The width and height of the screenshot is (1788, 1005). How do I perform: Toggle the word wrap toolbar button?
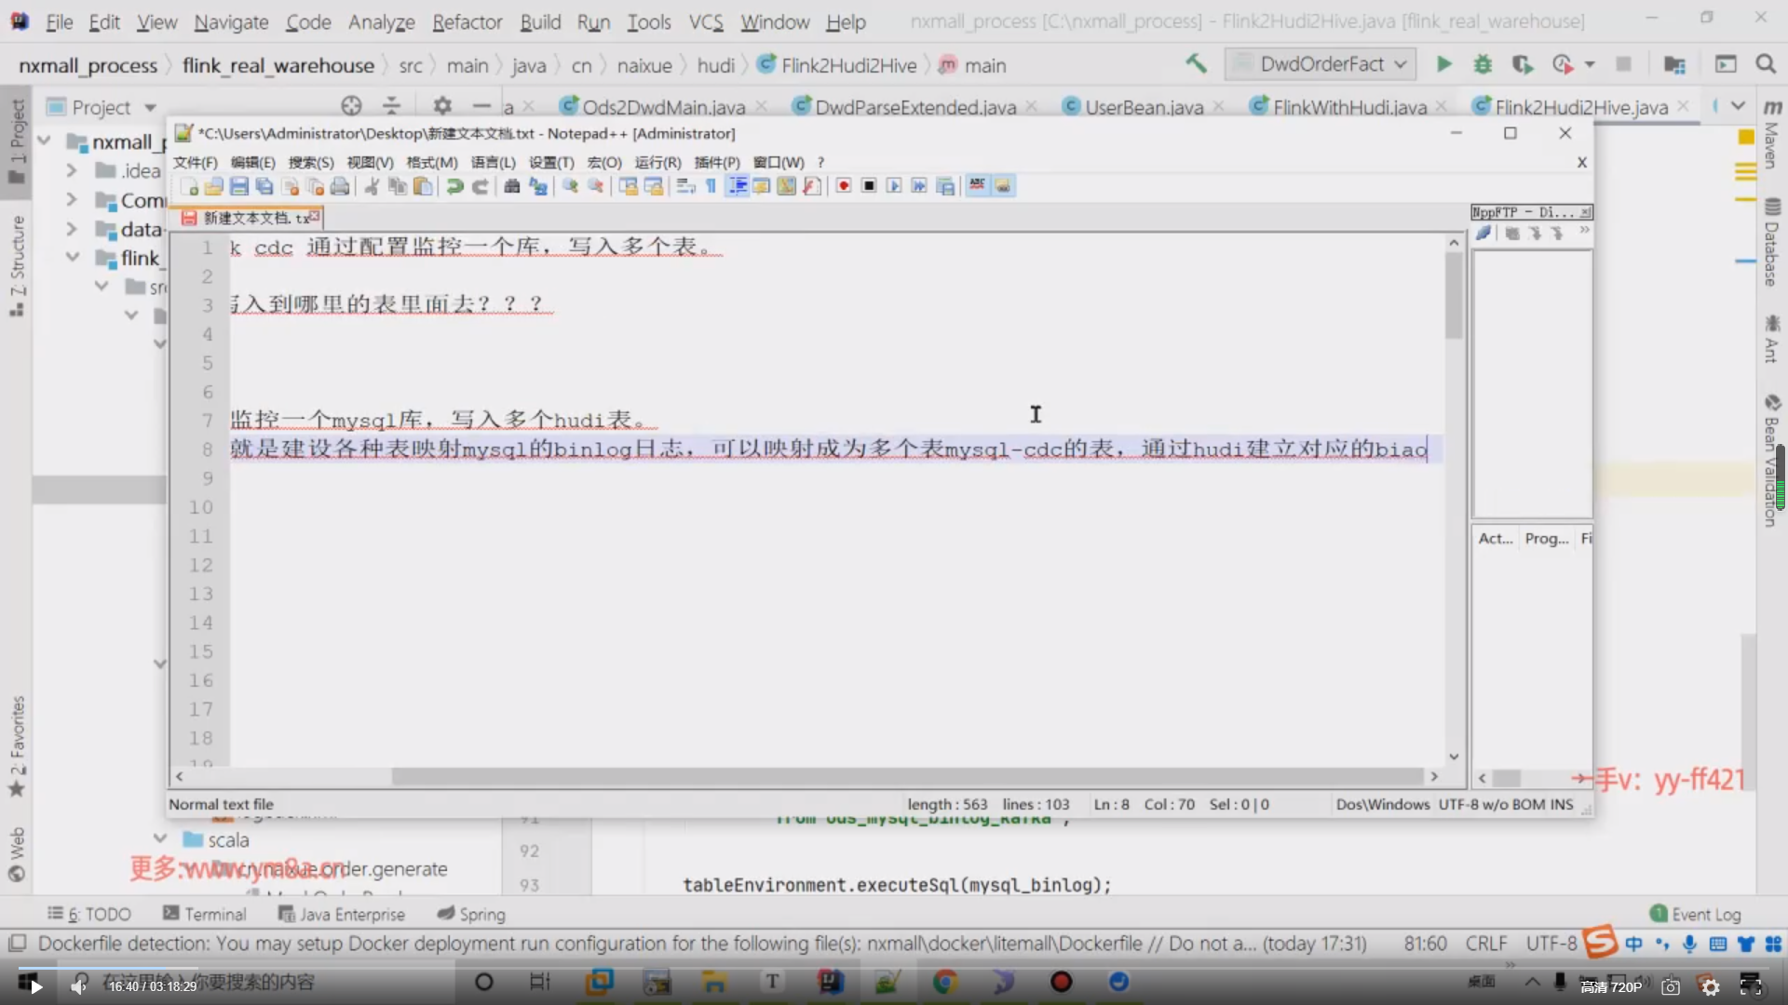pos(685,186)
